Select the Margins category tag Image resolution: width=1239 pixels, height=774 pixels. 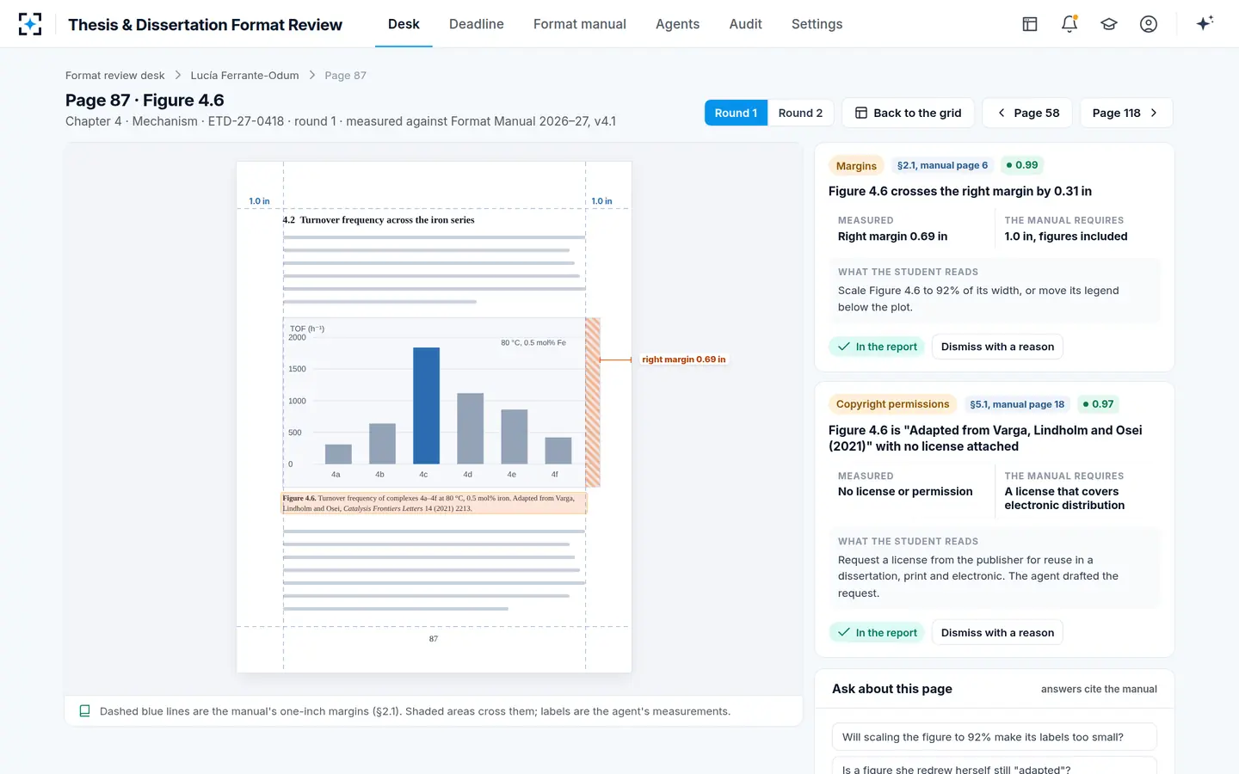click(856, 166)
